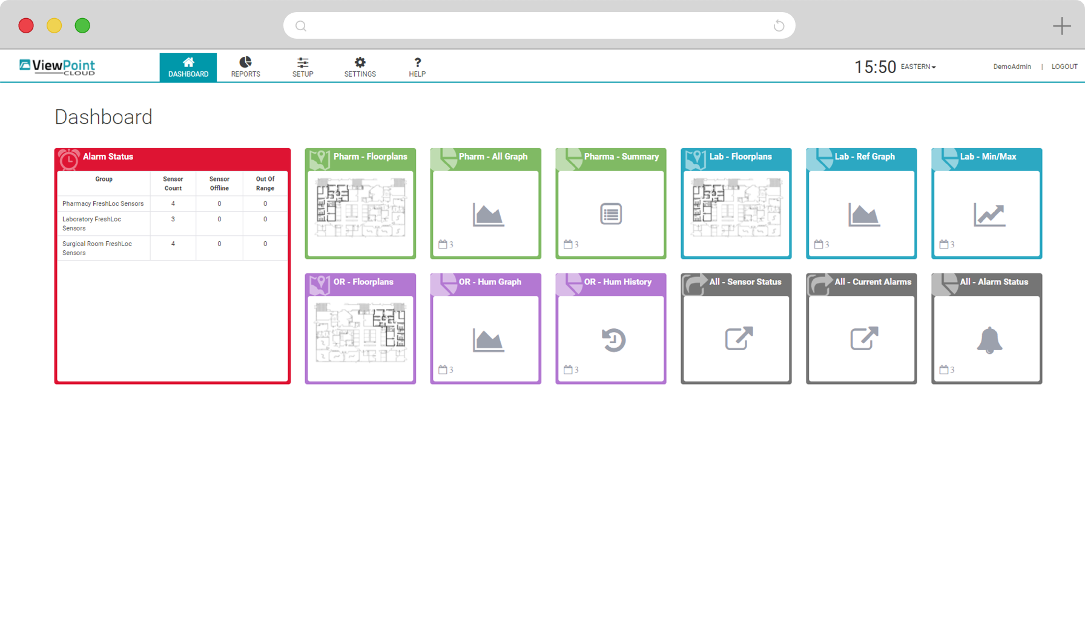1085x635 pixels.
Task: Expand the EASTERN timezone dropdown
Action: coord(918,67)
